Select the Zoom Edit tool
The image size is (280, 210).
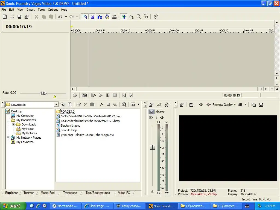[x=146, y=17]
